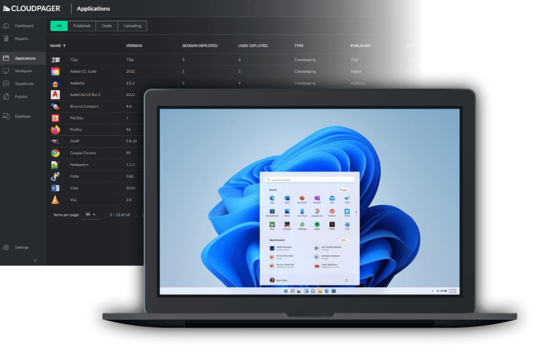
Task: Click the Putty app icon
Action: 55,176
